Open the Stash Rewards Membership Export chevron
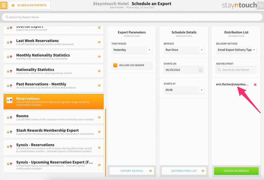 tap(99, 132)
